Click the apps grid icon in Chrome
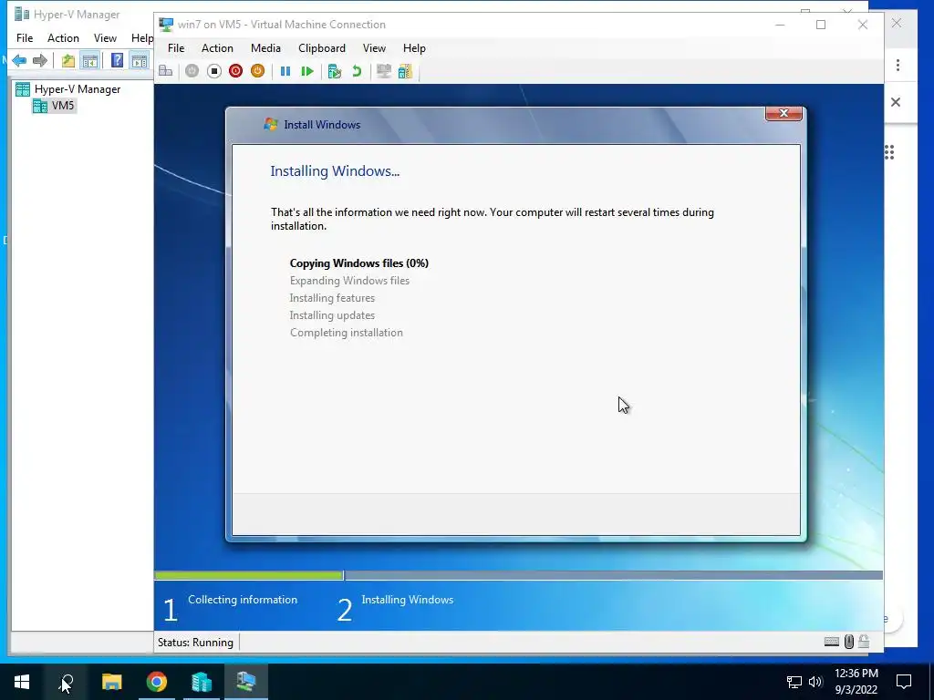This screenshot has width=934, height=700. coord(889,152)
